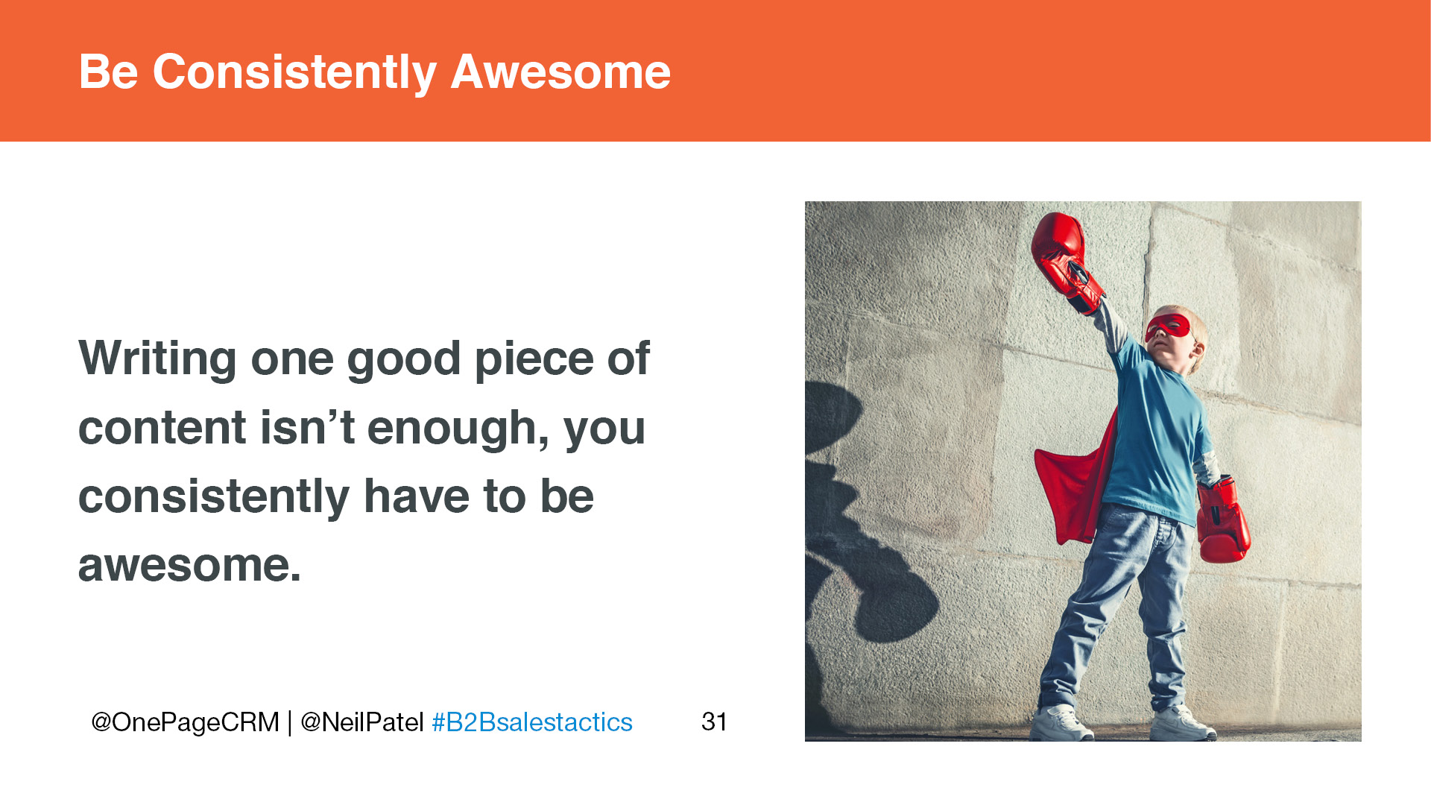This screenshot has height=805, width=1431.
Task: Select the 'Be Consistently Awesome' title
Action: click(375, 72)
